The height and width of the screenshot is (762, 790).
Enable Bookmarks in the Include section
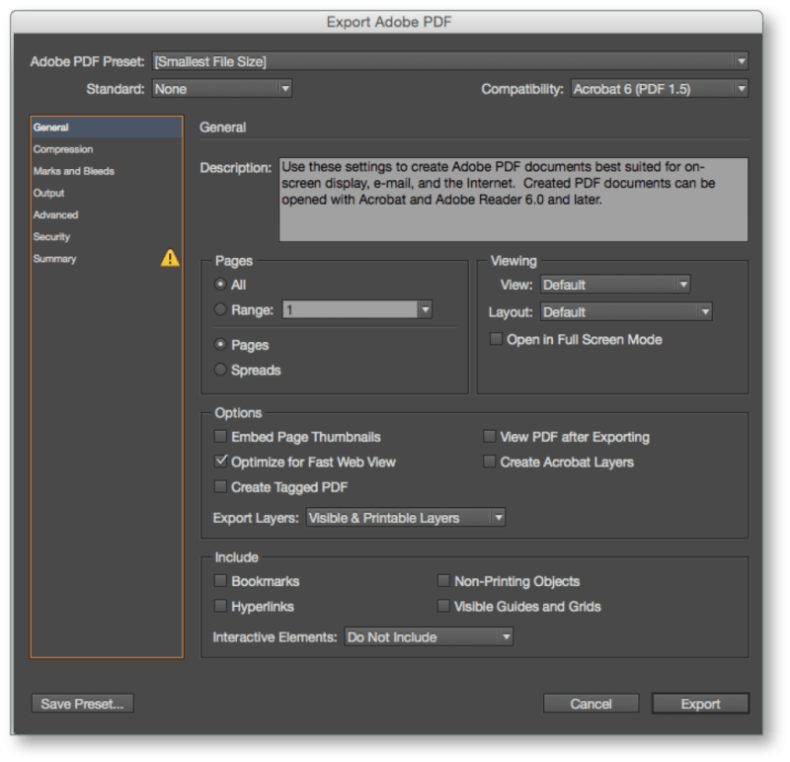219,581
